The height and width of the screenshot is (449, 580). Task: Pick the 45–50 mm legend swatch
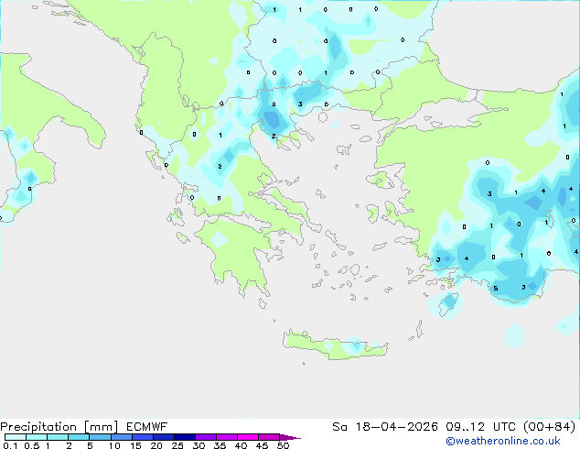269,437
